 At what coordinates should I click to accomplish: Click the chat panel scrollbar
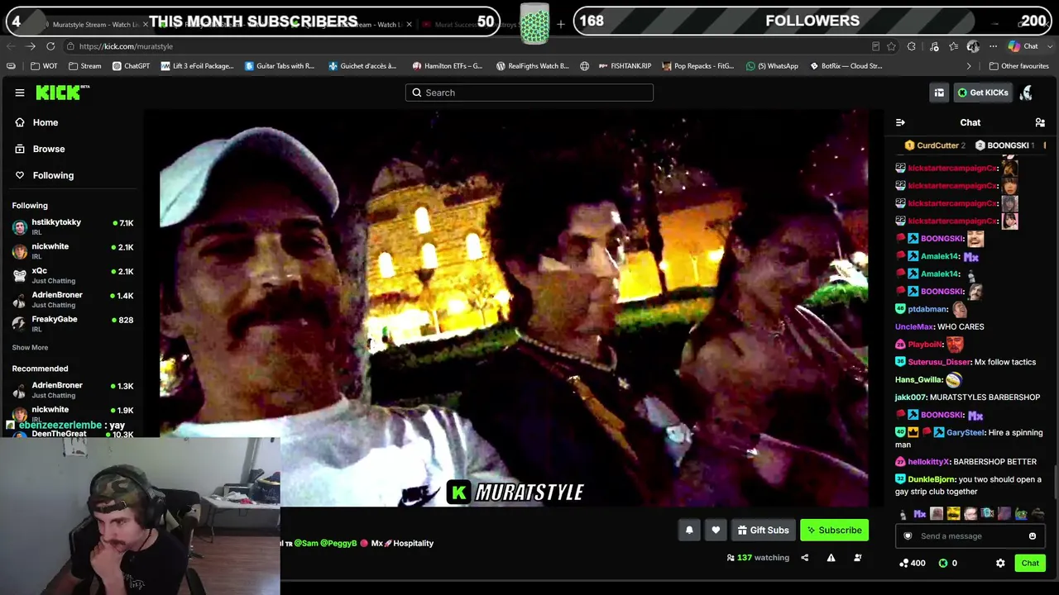[x=1054, y=483]
